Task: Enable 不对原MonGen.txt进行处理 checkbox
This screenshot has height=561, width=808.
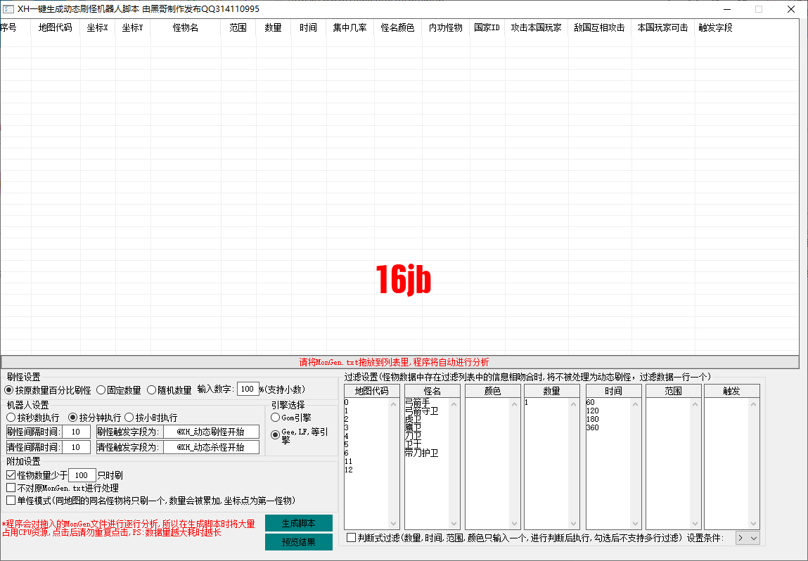Action: coord(11,488)
